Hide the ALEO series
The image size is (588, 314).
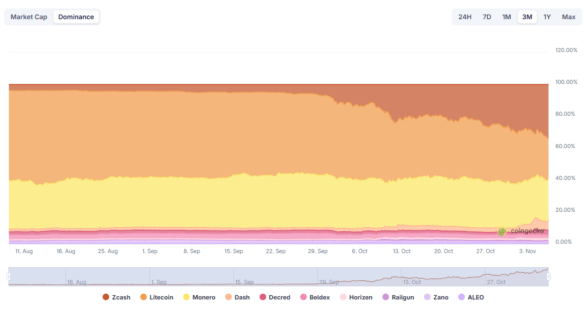point(471,297)
